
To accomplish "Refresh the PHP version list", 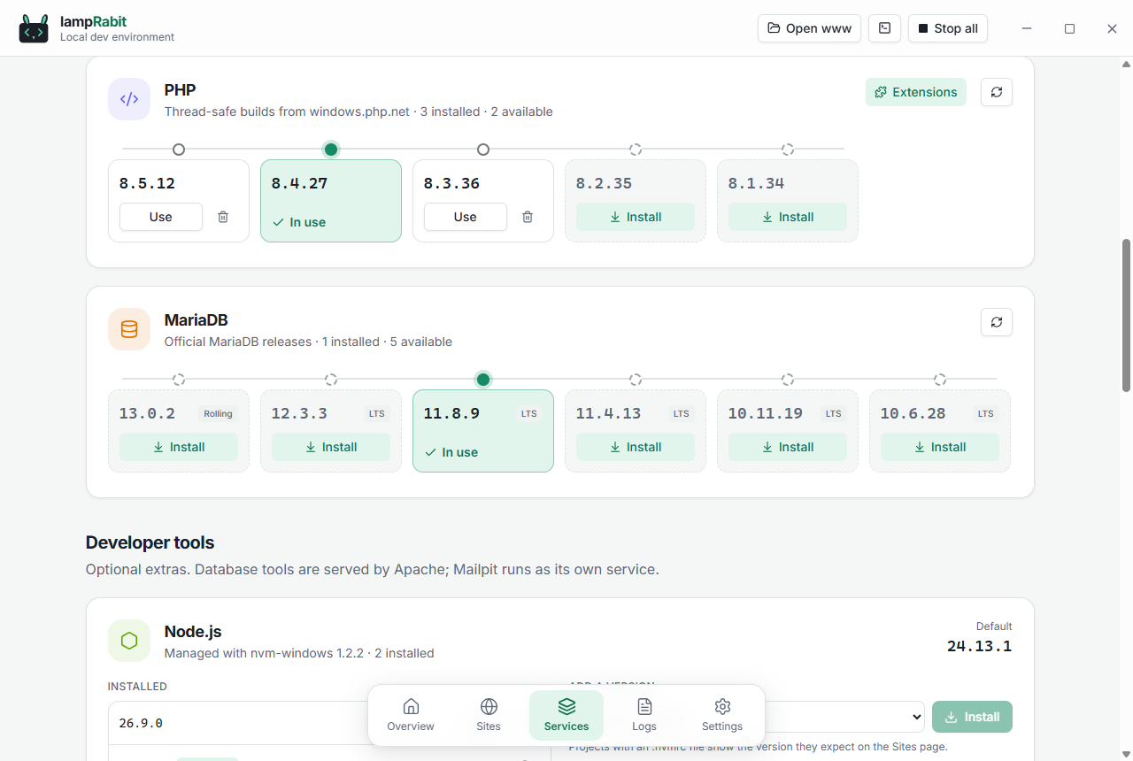I will coord(997,92).
